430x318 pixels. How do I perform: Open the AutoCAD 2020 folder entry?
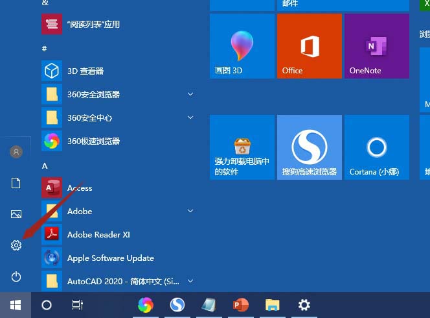[118, 281]
